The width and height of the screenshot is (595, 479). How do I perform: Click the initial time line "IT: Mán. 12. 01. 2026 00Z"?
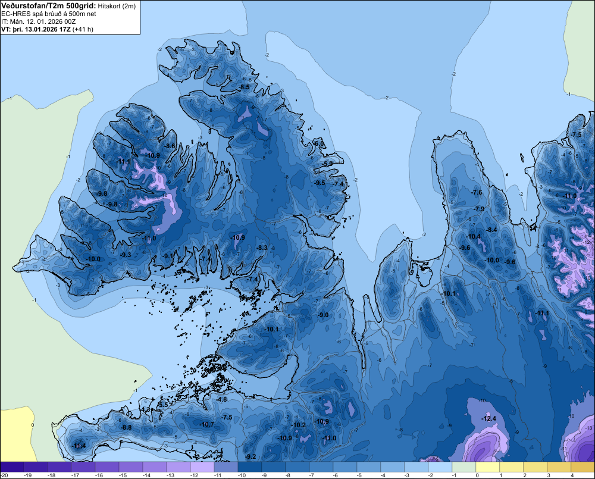point(38,21)
